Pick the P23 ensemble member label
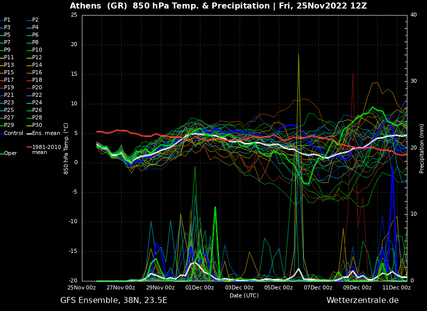Viewport: 427px width, 311px height. pyautogui.click(x=7, y=102)
